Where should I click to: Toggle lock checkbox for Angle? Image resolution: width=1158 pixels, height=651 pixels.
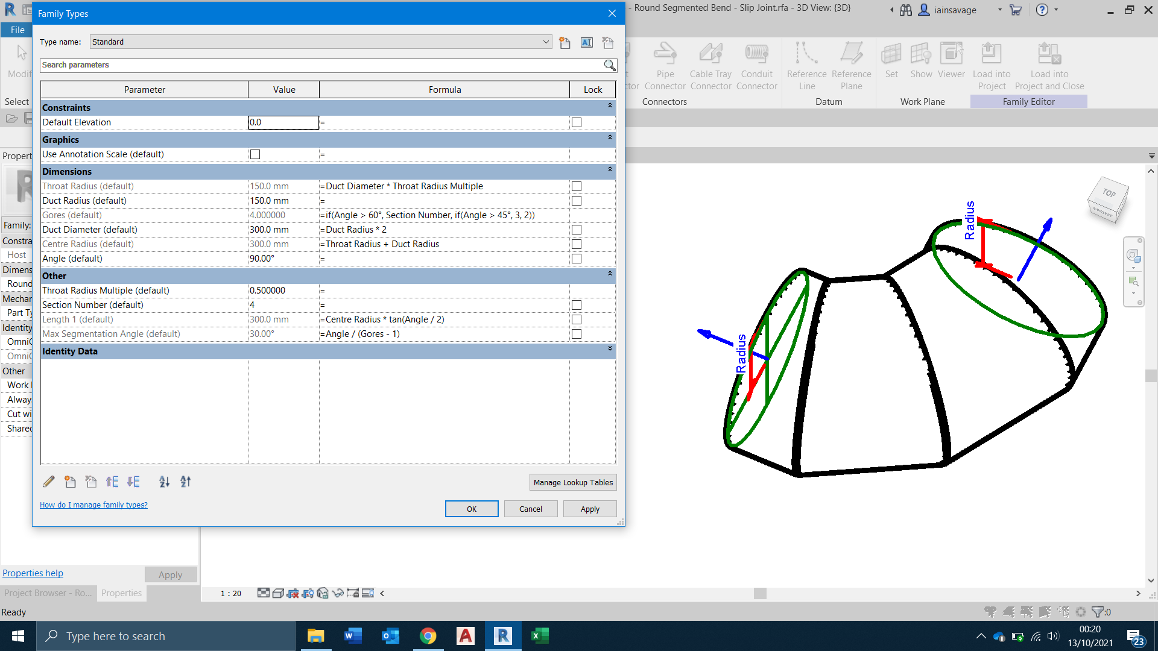(x=577, y=259)
